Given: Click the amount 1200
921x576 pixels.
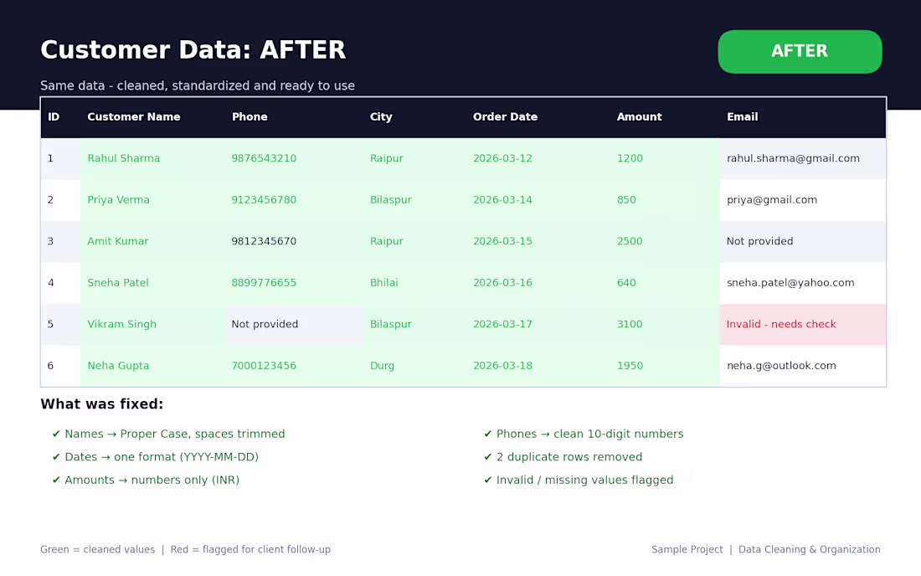Looking at the screenshot, I should tap(630, 158).
